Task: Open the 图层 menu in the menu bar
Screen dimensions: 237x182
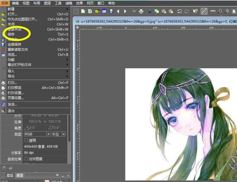Action: point(47,3)
